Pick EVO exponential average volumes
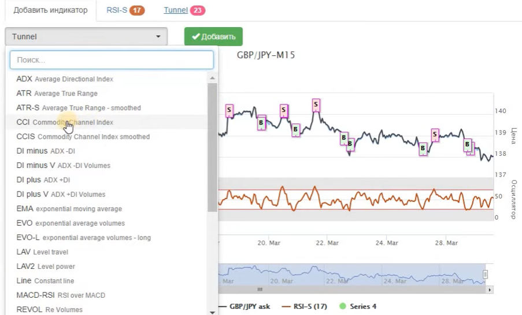 (x=106, y=223)
